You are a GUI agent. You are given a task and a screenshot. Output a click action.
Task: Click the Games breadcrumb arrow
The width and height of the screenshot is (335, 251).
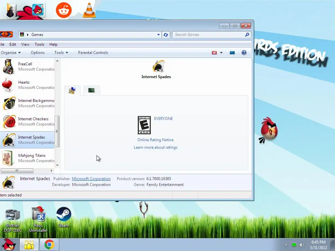(27, 35)
